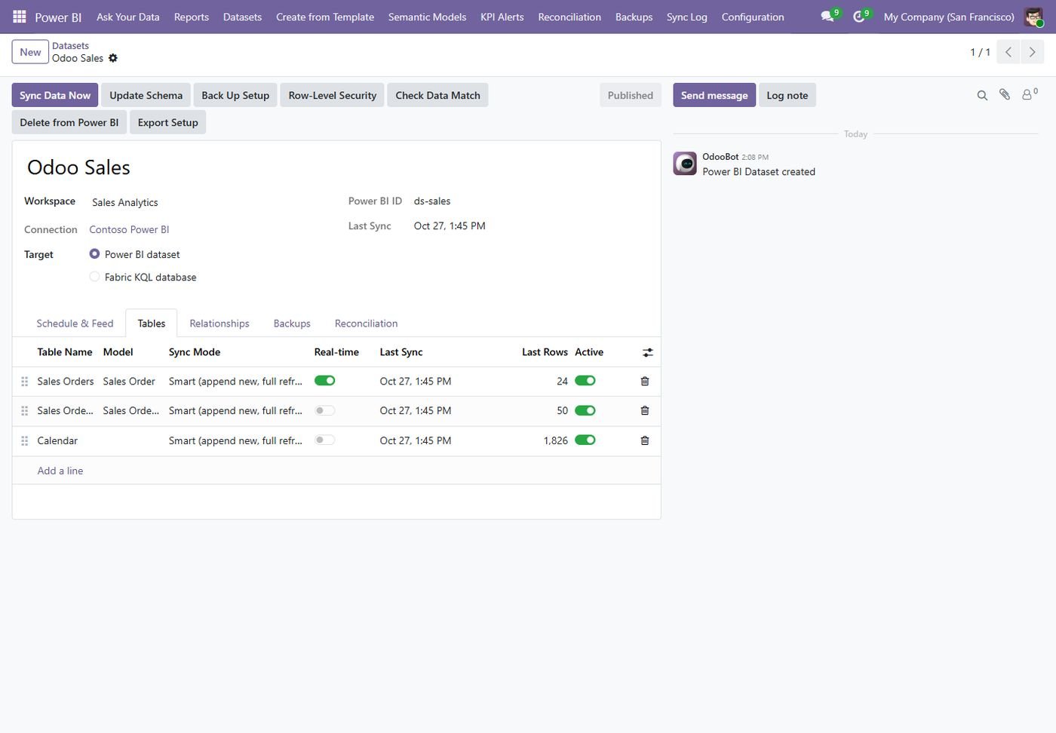Viewport: 1056px width, 733px height.
Task: Open the apps grid menu icon
Action: [20, 17]
